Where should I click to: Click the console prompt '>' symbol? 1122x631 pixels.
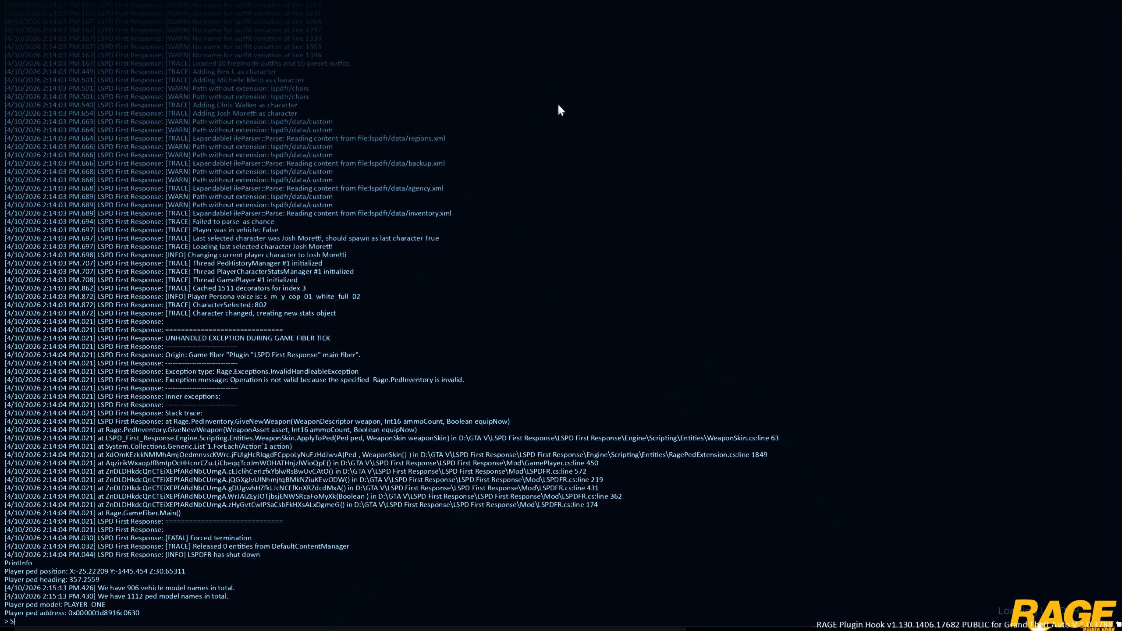tap(7, 621)
